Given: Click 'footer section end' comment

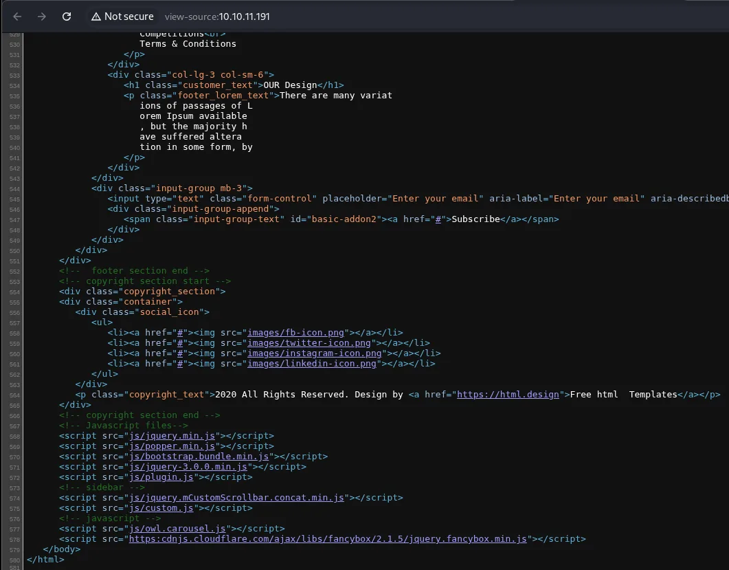Looking at the screenshot, I should pyautogui.click(x=135, y=271).
